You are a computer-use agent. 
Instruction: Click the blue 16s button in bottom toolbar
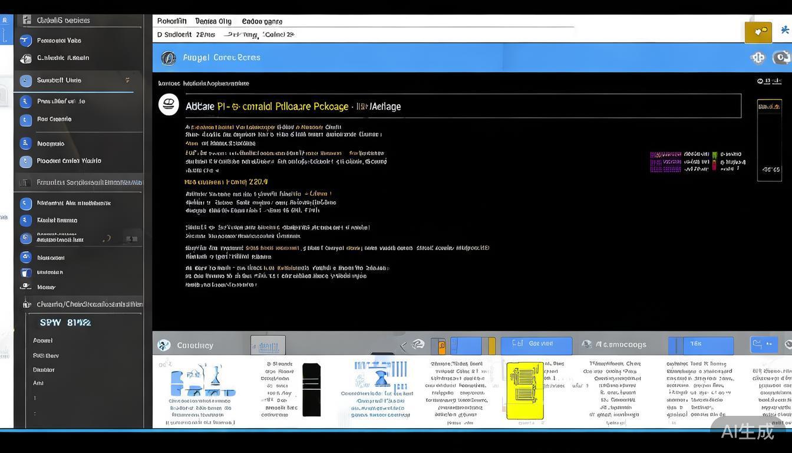pos(700,345)
